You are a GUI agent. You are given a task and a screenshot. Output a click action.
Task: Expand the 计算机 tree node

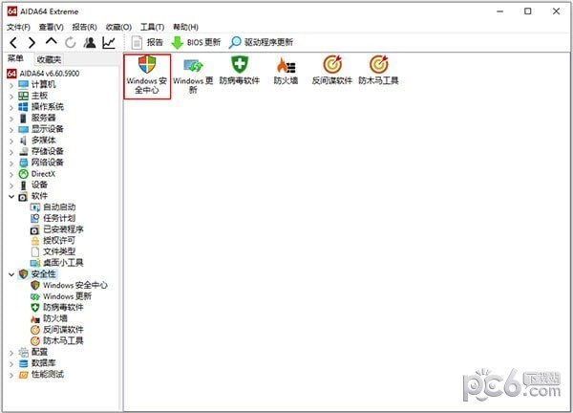pos(11,86)
